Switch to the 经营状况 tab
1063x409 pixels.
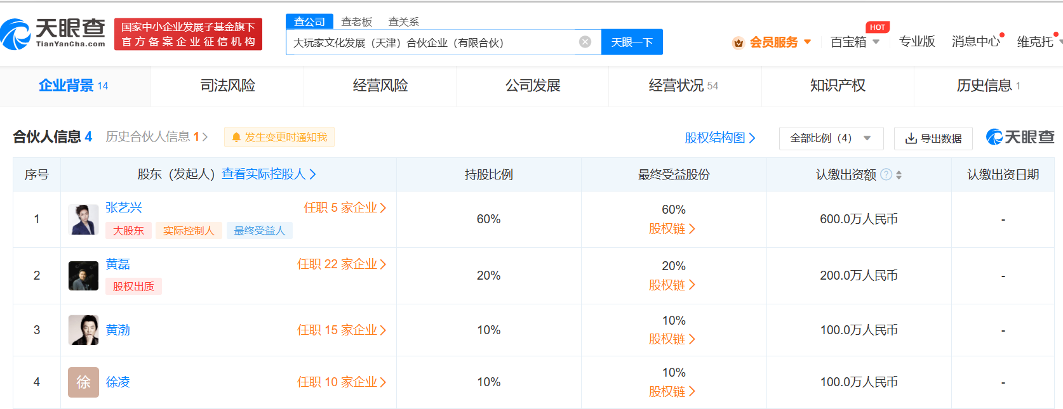pyautogui.click(x=685, y=86)
